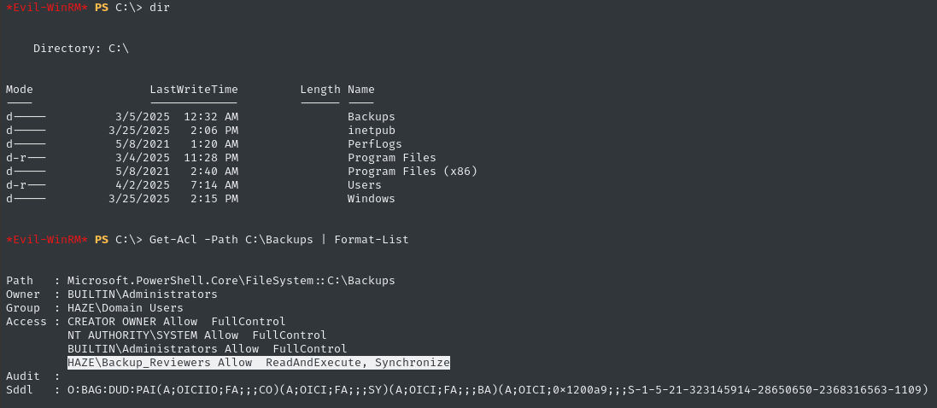Click the Windows folder entry
The width and height of the screenshot is (937, 408).
pos(371,198)
